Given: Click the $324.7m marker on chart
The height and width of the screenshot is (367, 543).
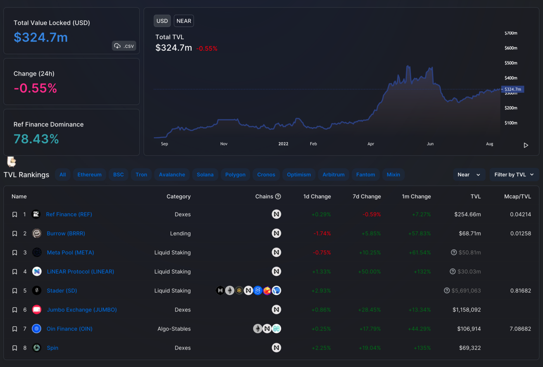Looking at the screenshot, I should (513, 89).
